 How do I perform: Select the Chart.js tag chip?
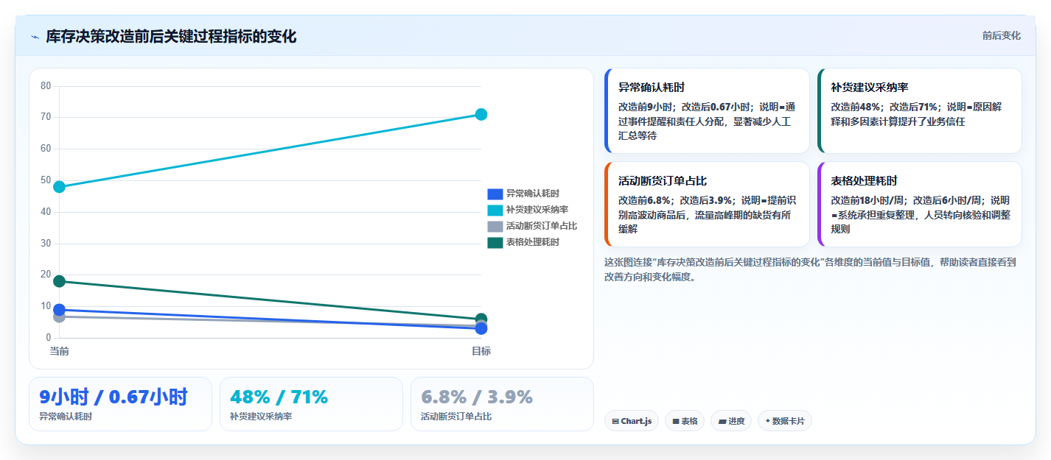click(632, 421)
